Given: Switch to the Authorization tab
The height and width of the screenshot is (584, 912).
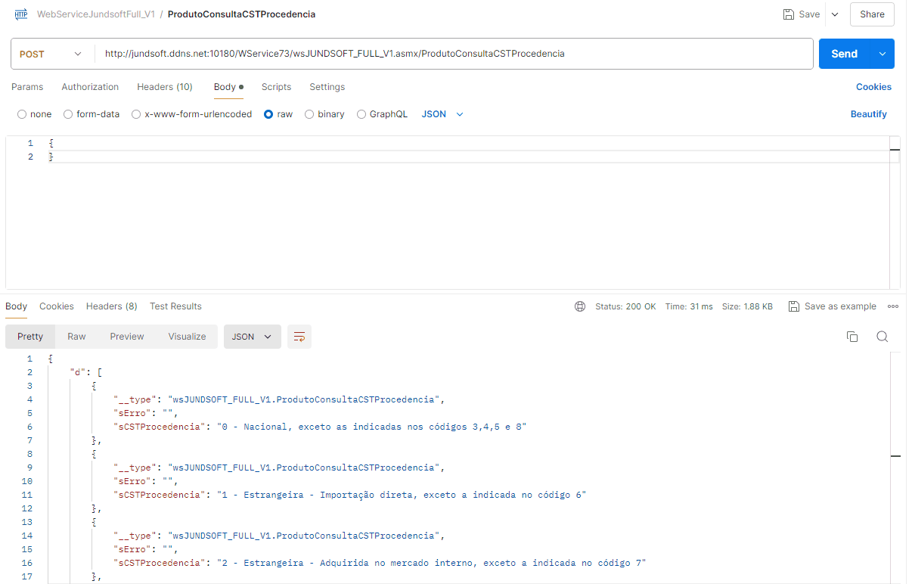Looking at the screenshot, I should tap(90, 87).
